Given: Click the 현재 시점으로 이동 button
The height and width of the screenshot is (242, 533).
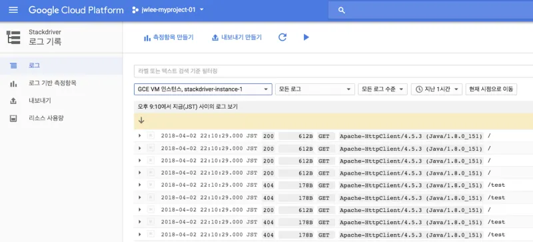Looking at the screenshot, I should pos(491,89).
